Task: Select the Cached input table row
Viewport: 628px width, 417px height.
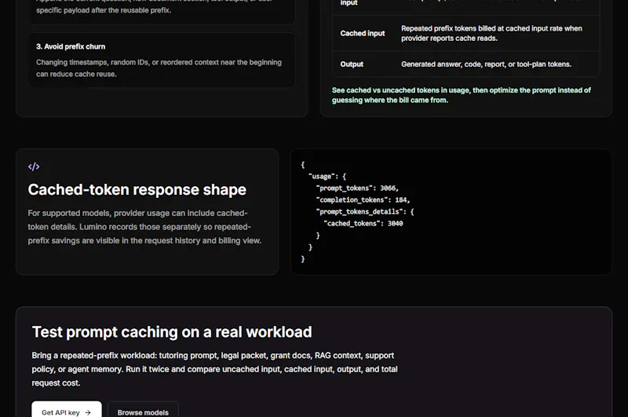Action: tap(466, 33)
